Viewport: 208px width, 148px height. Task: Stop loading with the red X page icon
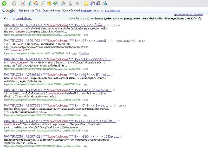(x=23, y=3)
